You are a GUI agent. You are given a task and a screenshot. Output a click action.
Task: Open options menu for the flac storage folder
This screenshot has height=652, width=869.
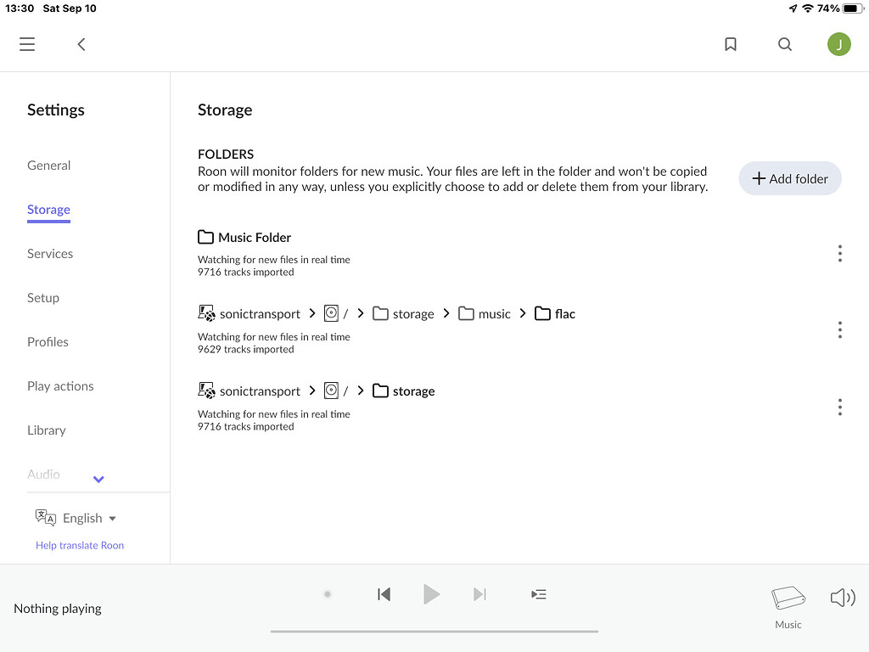839,329
